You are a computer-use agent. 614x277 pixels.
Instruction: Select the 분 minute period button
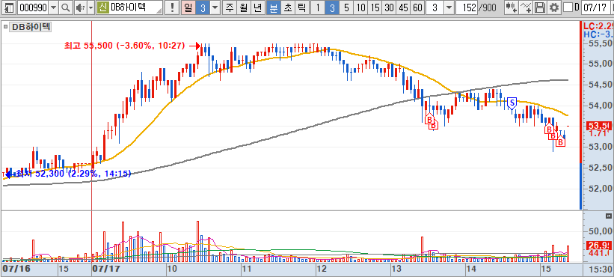coord(273,7)
